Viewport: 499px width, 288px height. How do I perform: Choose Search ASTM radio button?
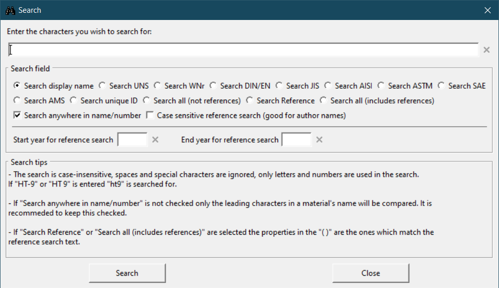(381, 86)
